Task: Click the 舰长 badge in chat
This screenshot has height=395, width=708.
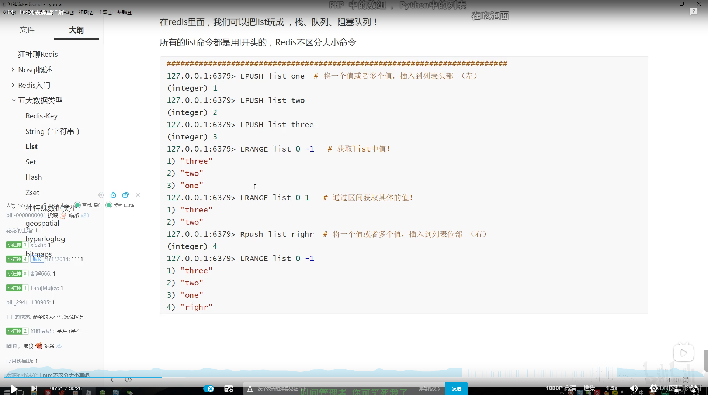Action: [x=37, y=259]
